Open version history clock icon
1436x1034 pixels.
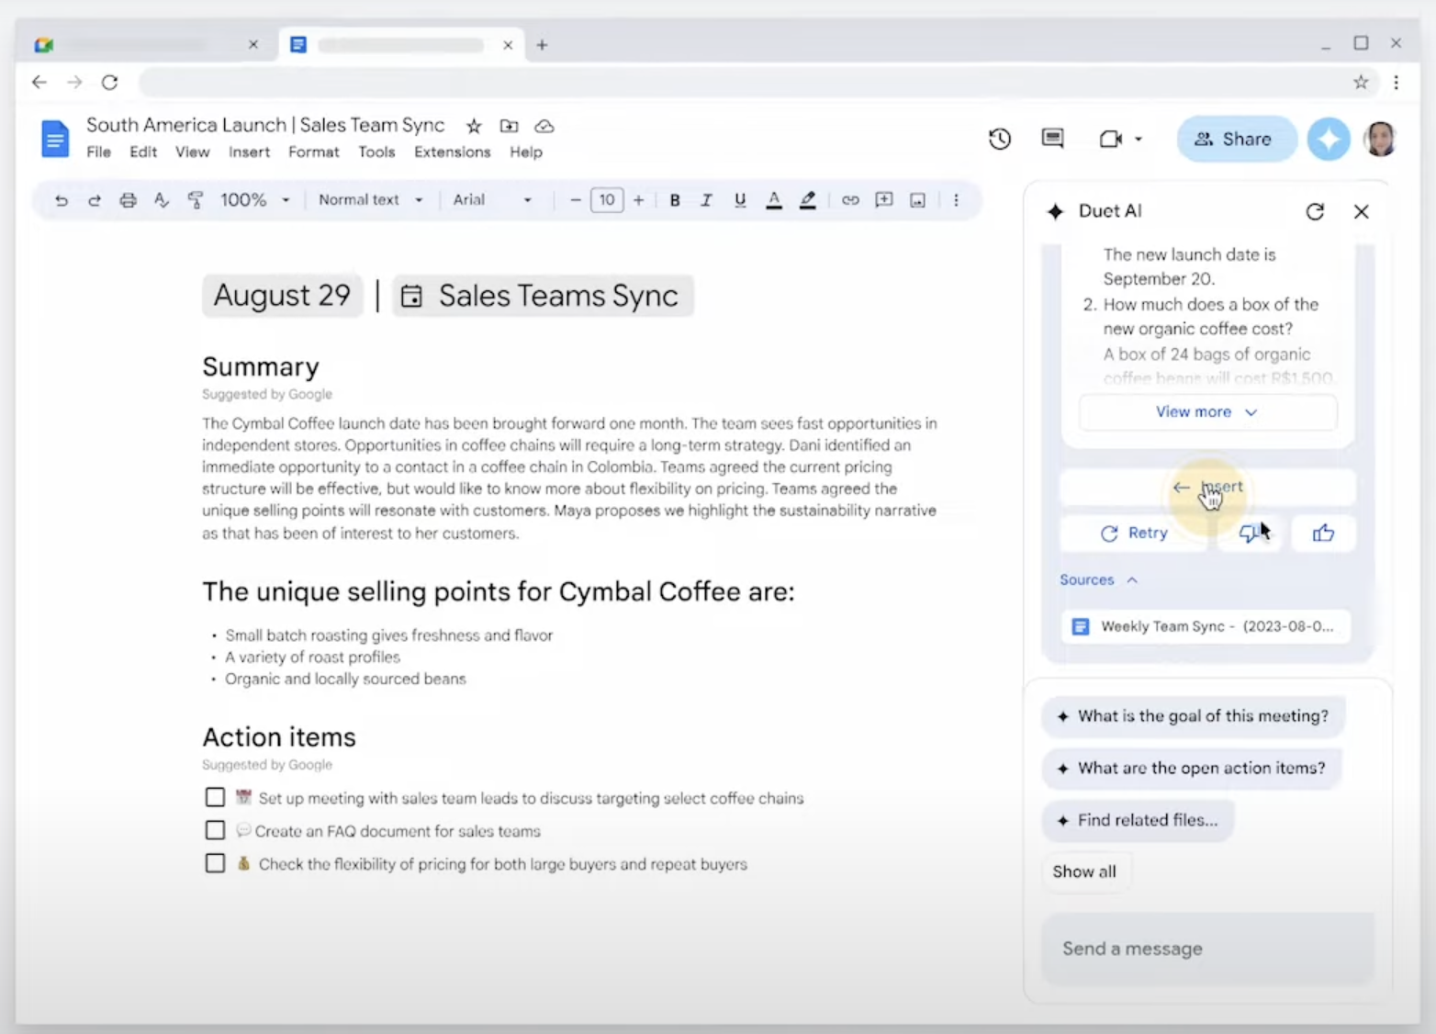point(1000,139)
